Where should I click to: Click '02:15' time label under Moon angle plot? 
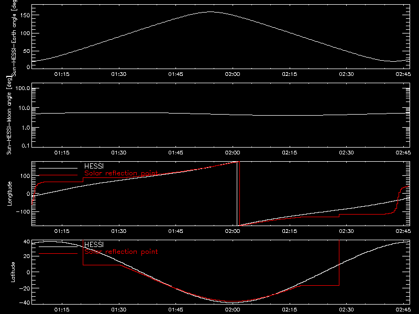click(290, 153)
